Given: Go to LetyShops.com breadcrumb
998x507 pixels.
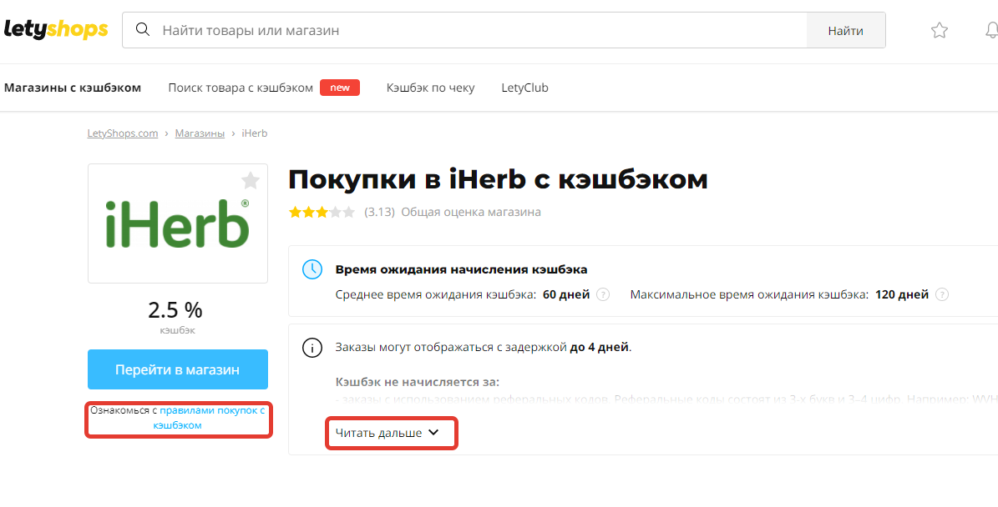Looking at the screenshot, I should [122, 133].
